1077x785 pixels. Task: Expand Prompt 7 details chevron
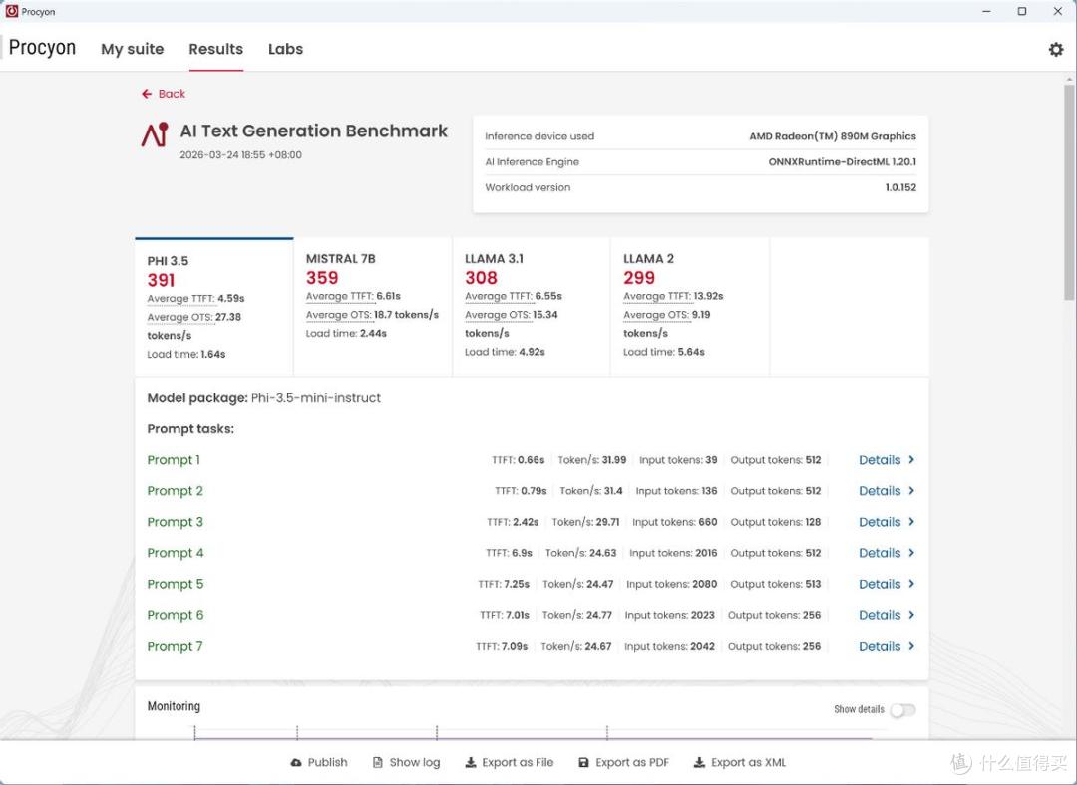[911, 645]
